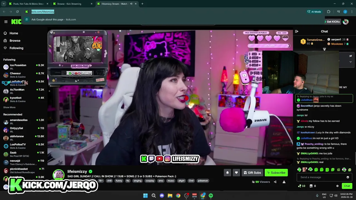Click lifeismizzy channel name
This screenshot has height=200, width=356.
77,171
